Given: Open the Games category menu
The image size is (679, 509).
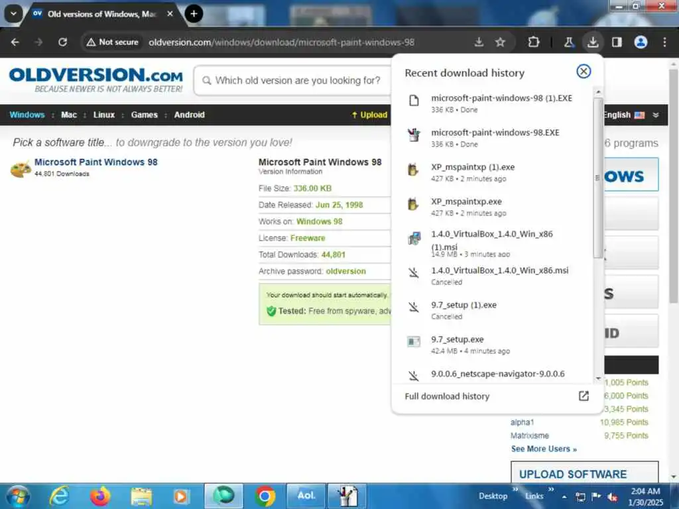Looking at the screenshot, I should pyautogui.click(x=144, y=115).
